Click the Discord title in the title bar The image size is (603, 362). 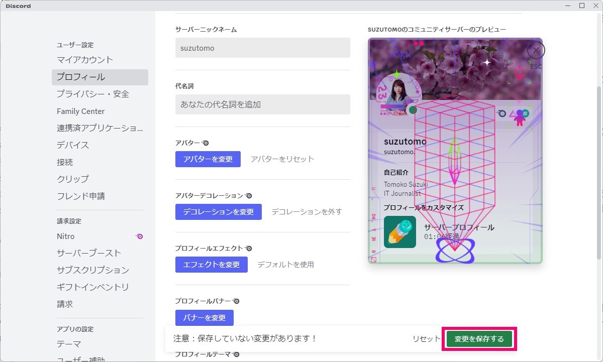point(18,6)
